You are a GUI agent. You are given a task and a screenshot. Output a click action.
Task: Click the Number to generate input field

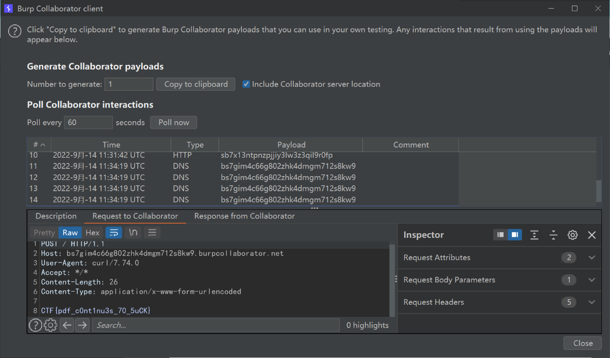[x=129, y=84]
